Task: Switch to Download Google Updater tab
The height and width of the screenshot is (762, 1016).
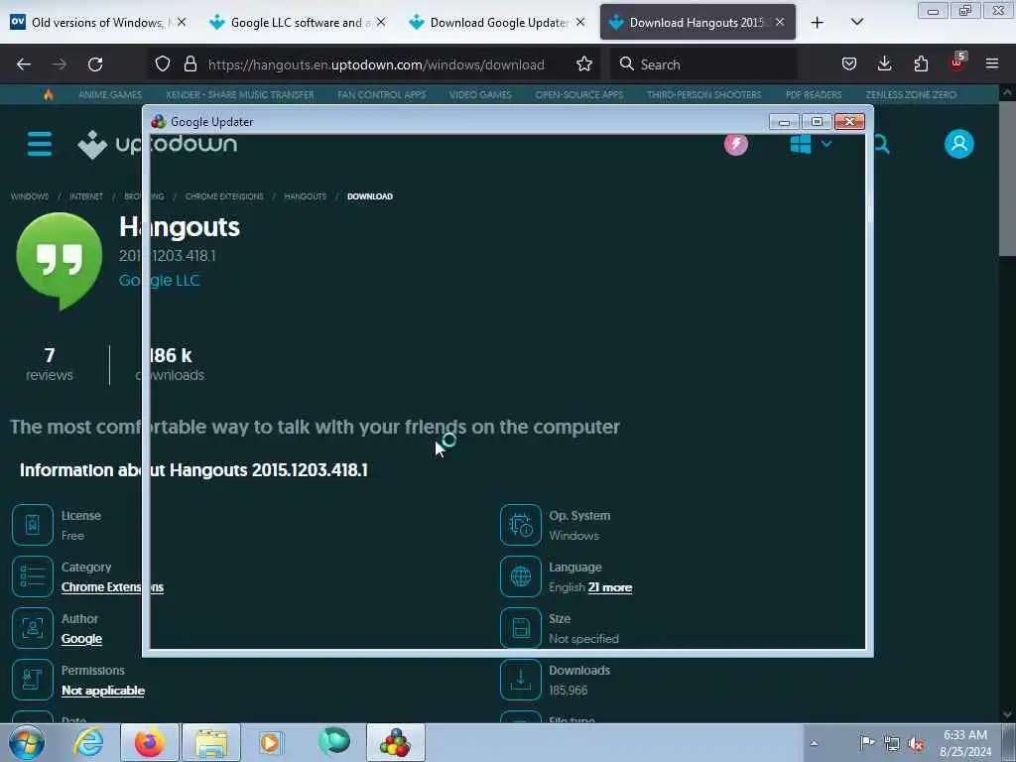Action: [496, 22]
